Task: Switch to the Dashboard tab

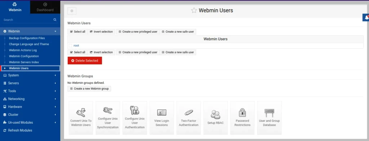Action: 45,7
